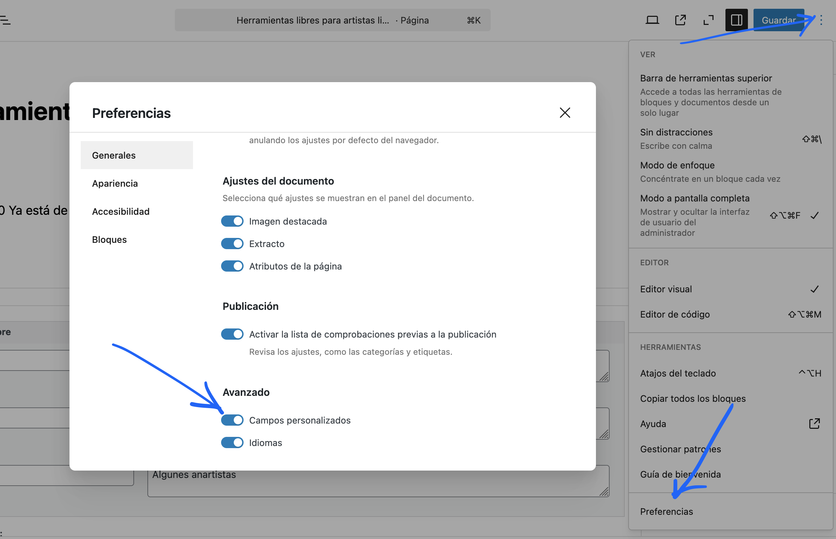The image size is (836, 539).
Task: Toggle Campos personalizados switch
Action: coord(232,420)
